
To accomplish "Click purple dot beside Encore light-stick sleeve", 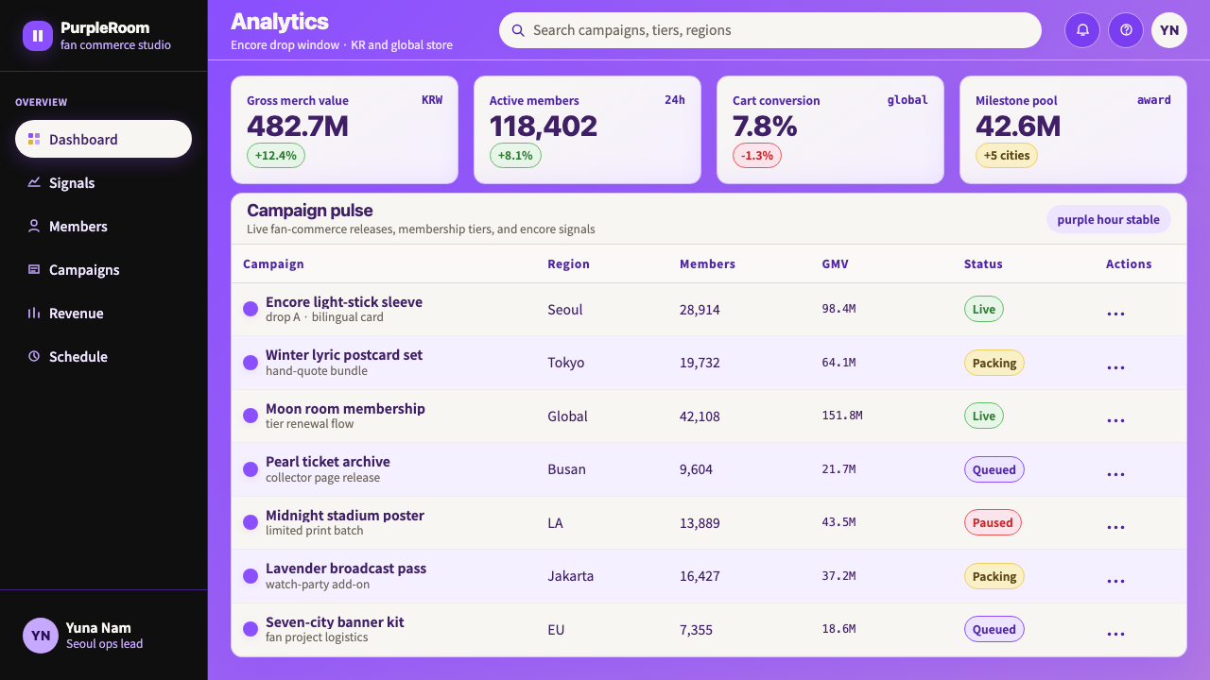I will point(251,309).
